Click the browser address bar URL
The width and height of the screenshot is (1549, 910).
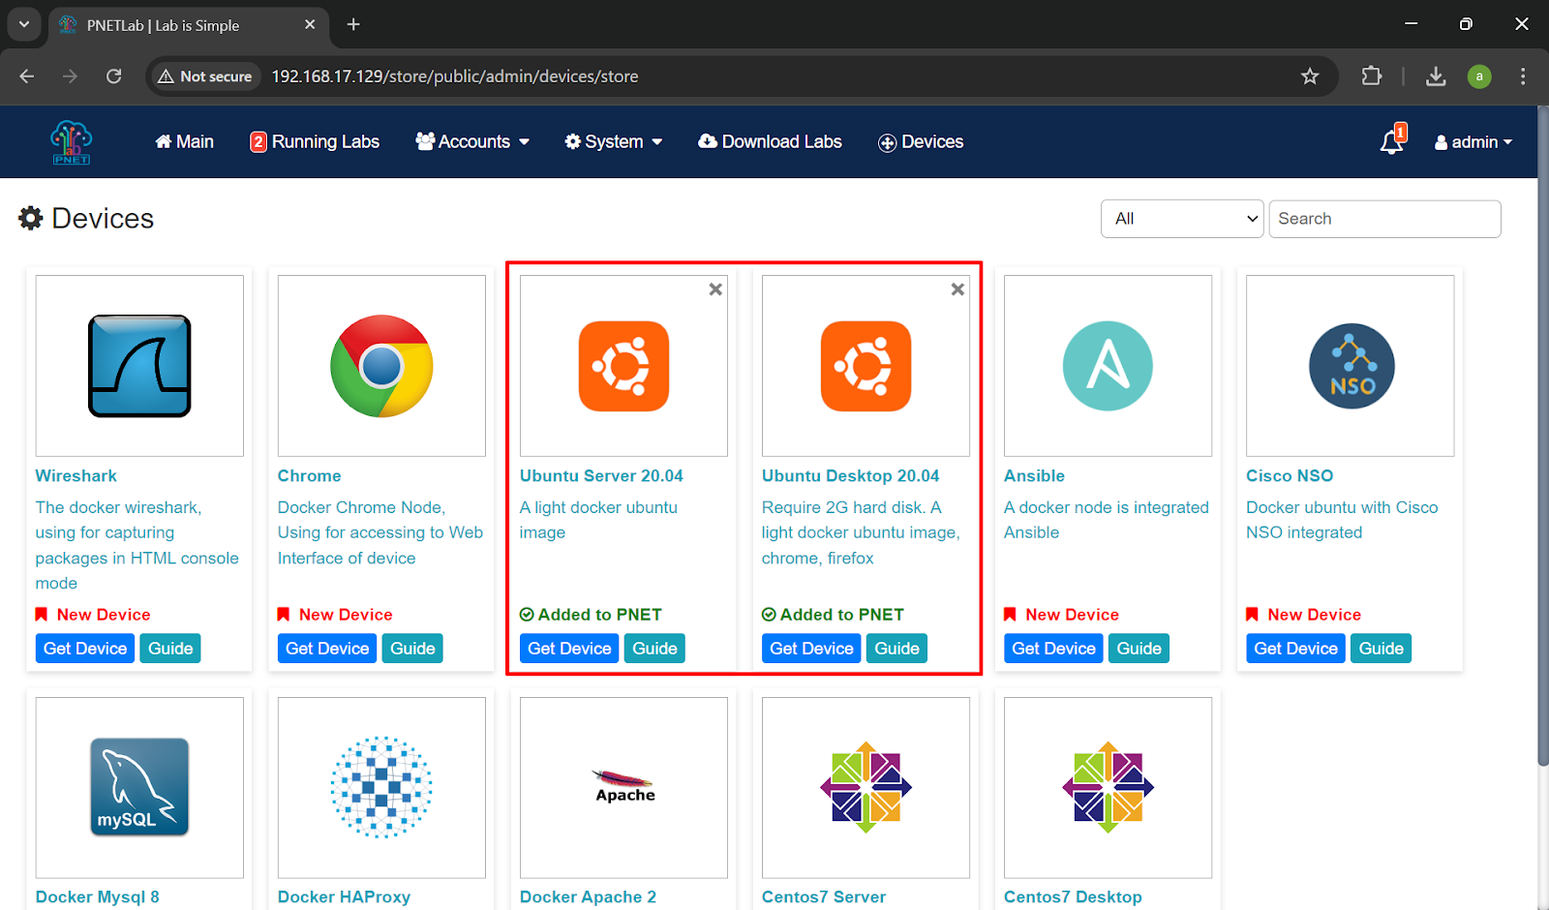pos(455,76)
